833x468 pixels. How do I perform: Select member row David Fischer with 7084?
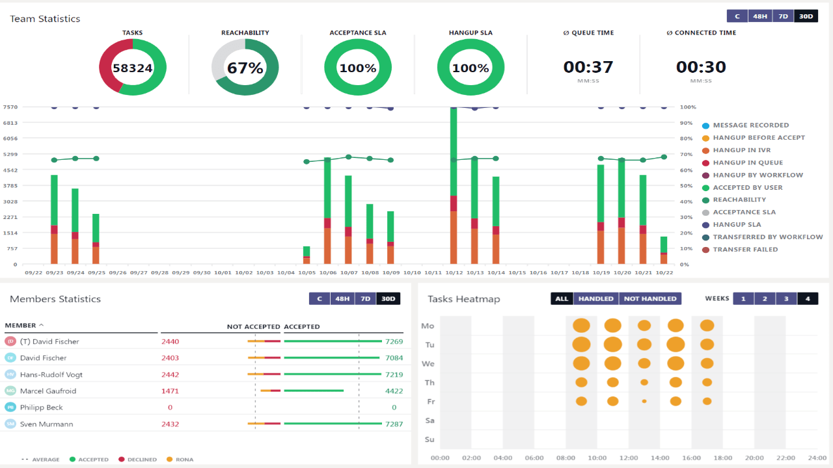(206, 357)
